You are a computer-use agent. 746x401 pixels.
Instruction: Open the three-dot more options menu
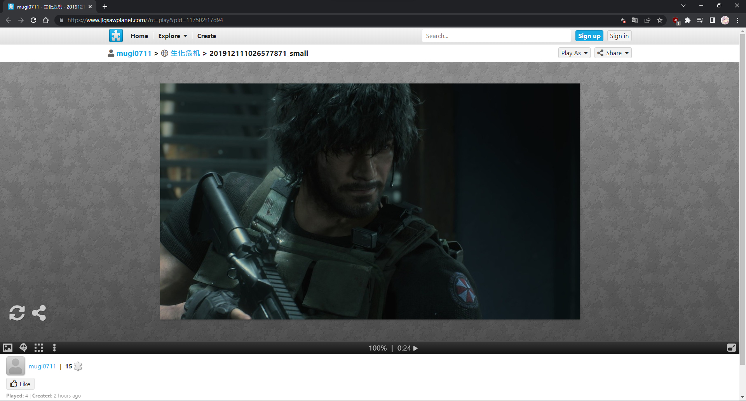point(54,348)
